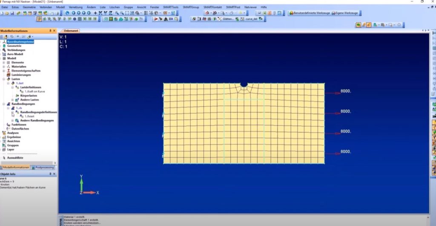The width and height of the screenshot is (436, 226).
Task: Click the Lasten load icon in tree
Action: point(9,79)
